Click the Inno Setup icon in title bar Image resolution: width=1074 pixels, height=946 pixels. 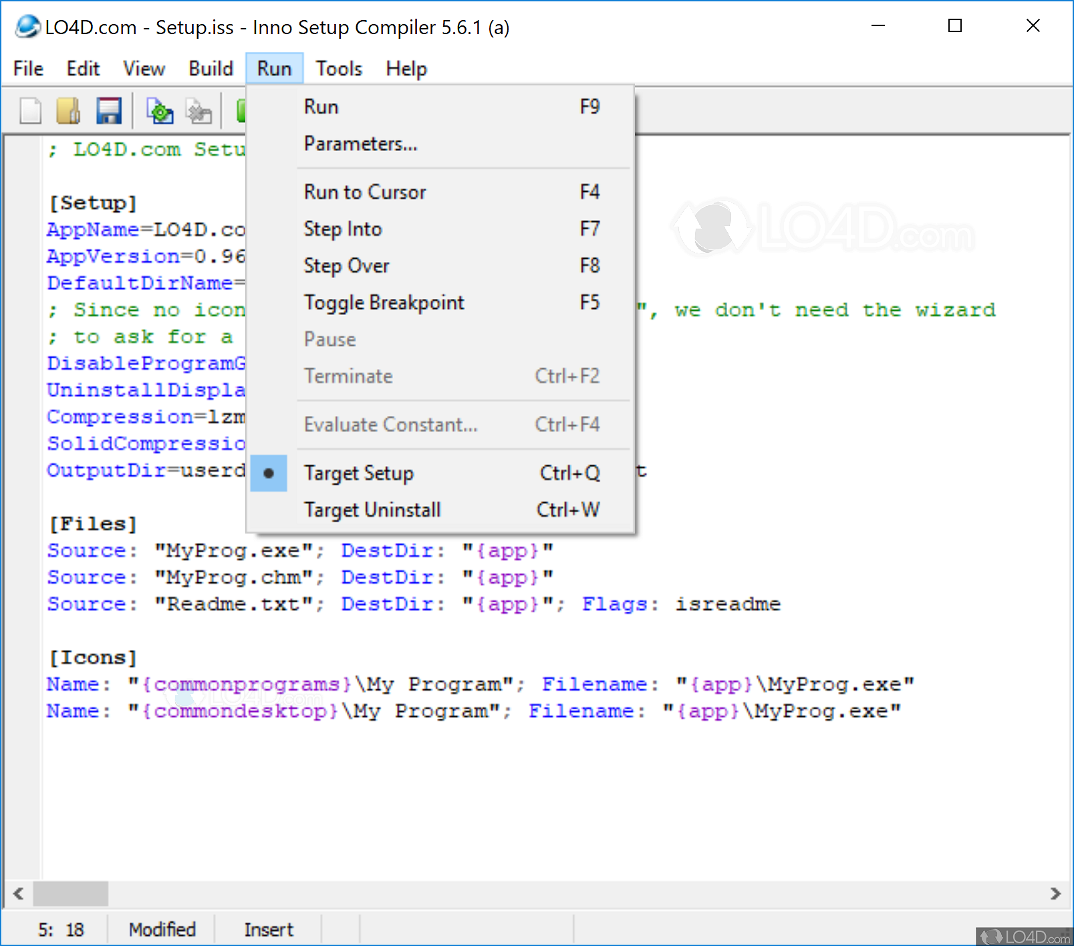[x=27, y=27]
